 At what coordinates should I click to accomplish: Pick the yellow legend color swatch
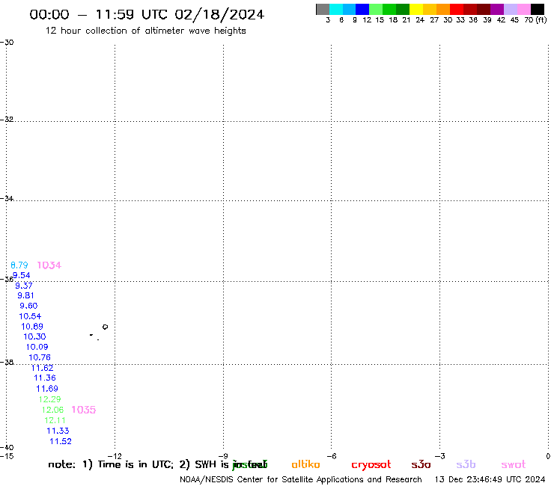(x=416, y=9)
